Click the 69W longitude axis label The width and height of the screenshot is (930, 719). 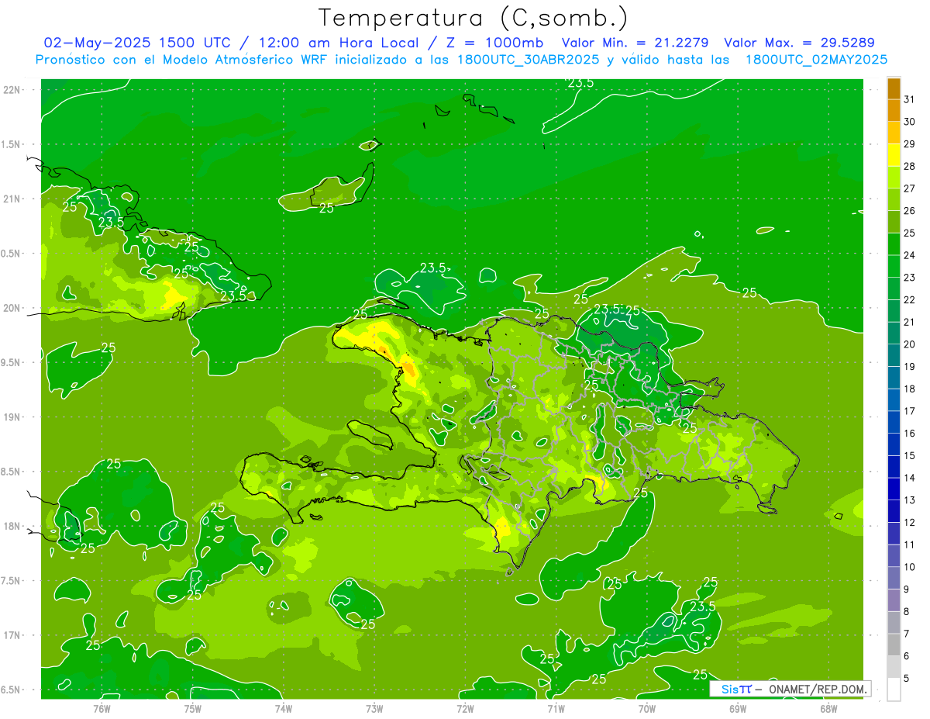(738, 709)
